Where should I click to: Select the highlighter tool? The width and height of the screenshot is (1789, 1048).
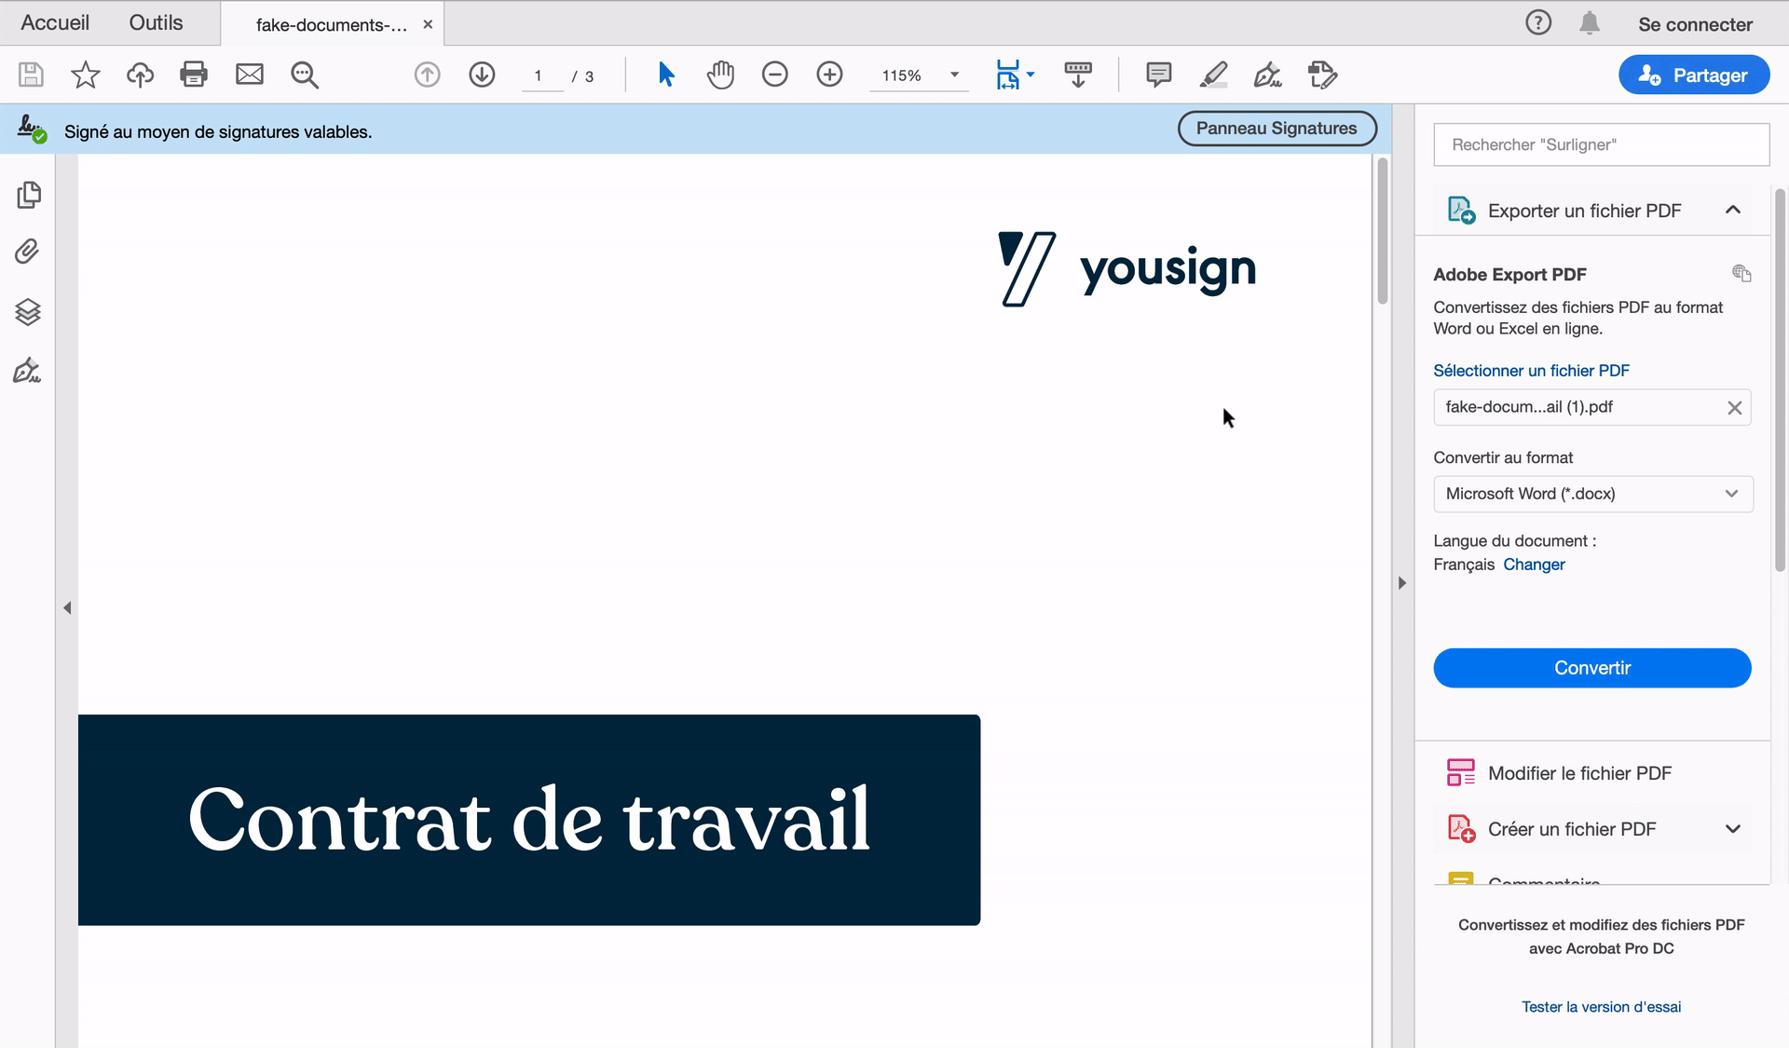pyautogui.click(x=1213, y=75)
